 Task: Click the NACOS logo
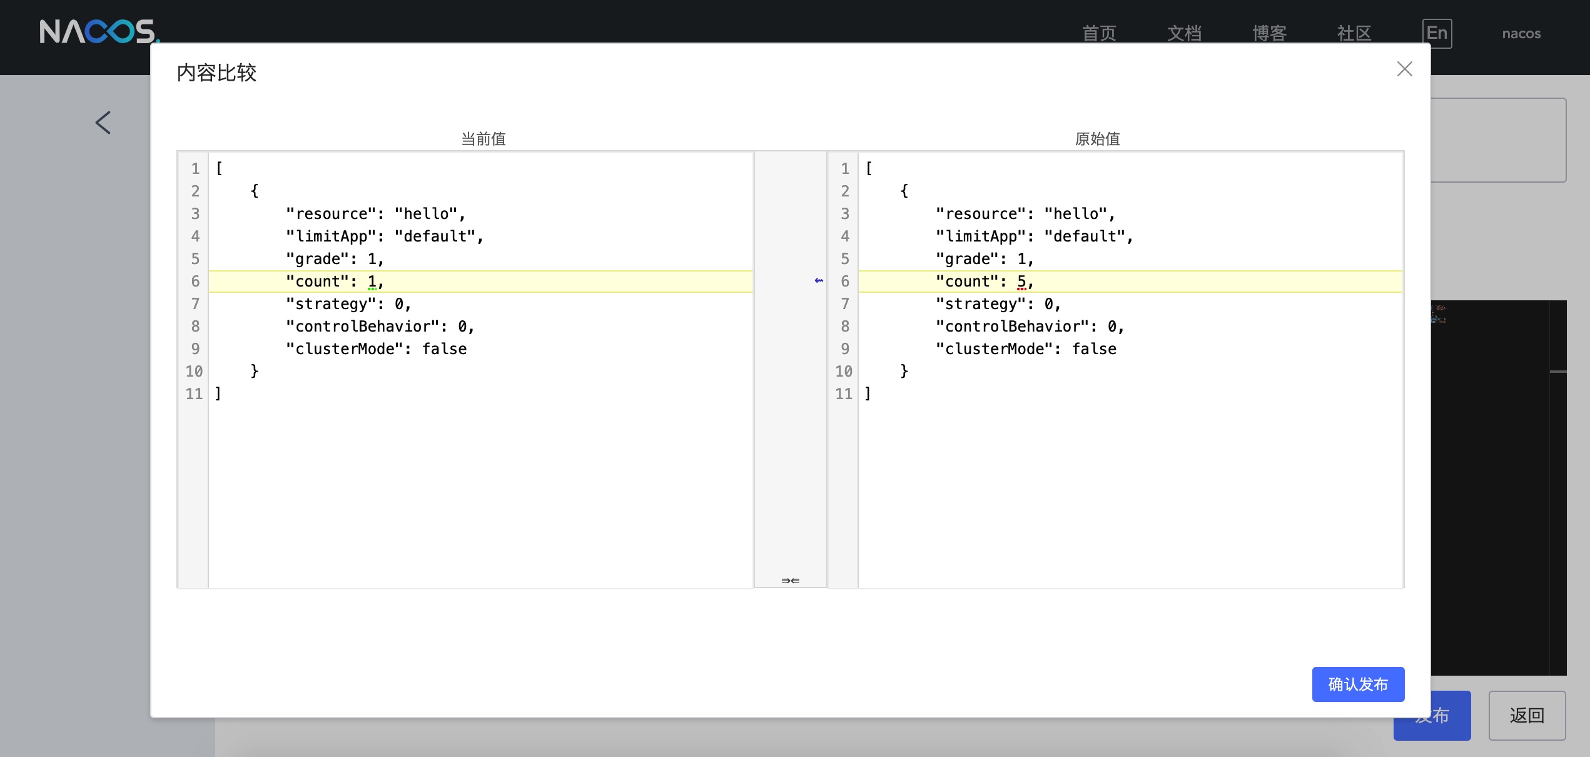pyautogui.click(x=99, y=31)
